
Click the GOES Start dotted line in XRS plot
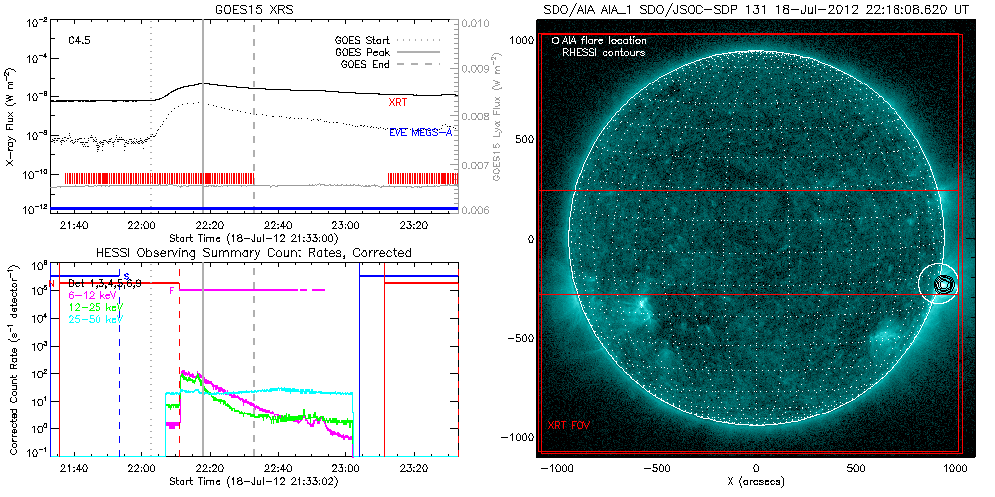(x=151, y=149)
